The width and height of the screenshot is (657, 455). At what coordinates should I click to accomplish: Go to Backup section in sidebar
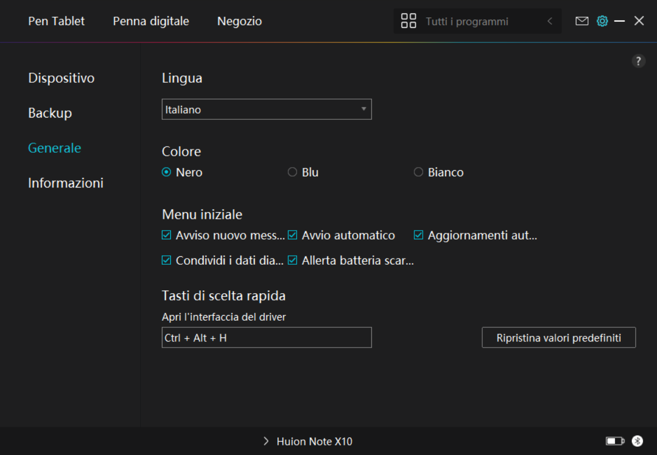pos(50,113)
